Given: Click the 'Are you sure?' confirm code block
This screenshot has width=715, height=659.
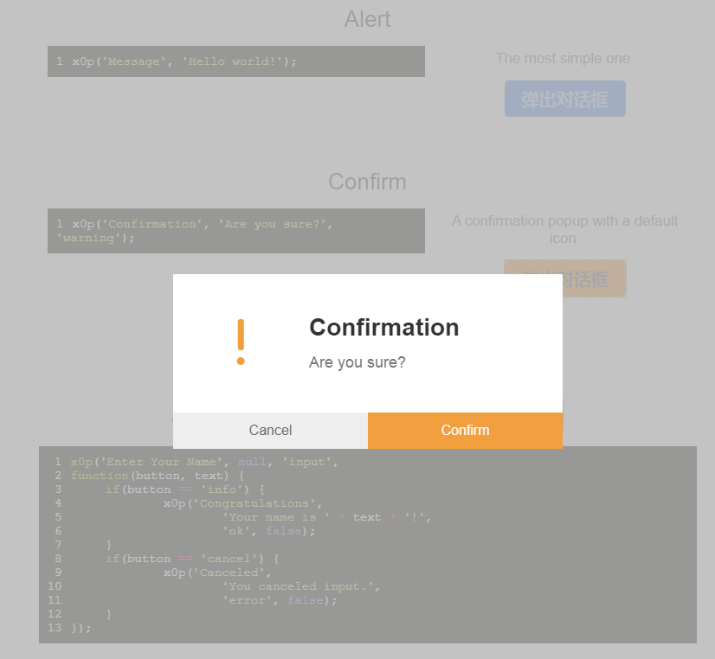Looking at the screenshot, I should tap(236, 231).
